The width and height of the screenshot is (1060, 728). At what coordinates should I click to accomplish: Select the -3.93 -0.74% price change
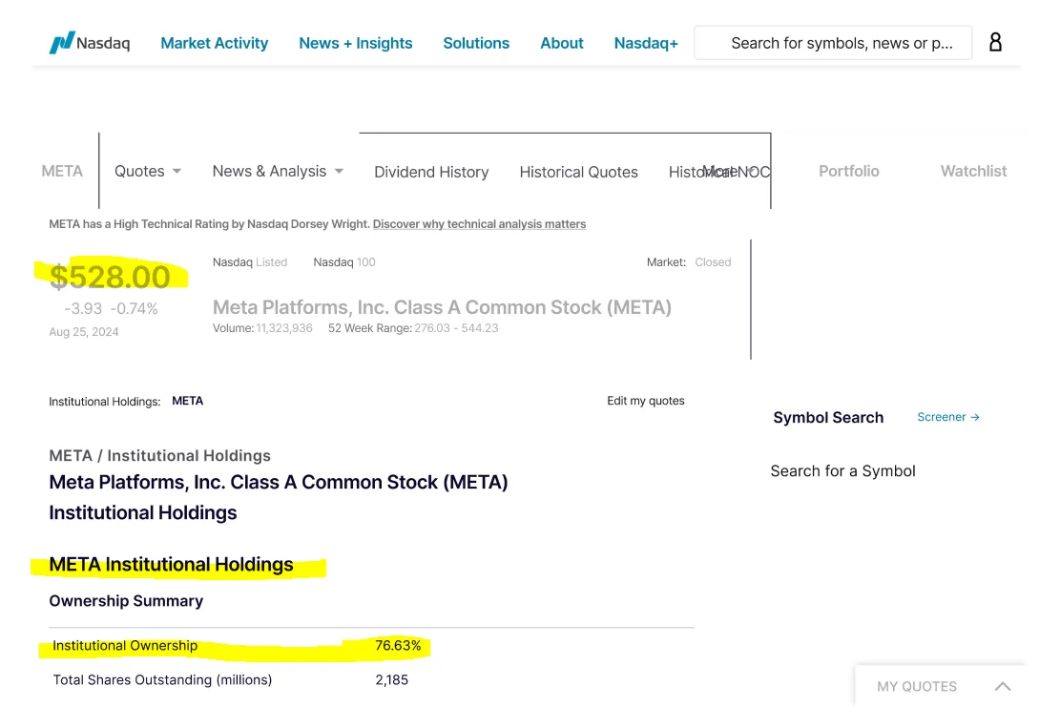tap(111, 309)
